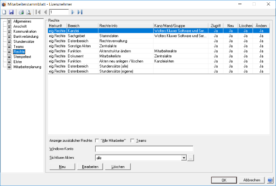Click the new document toolbar icon
Viewport: 276px width, 186px height.
[4, 12]
